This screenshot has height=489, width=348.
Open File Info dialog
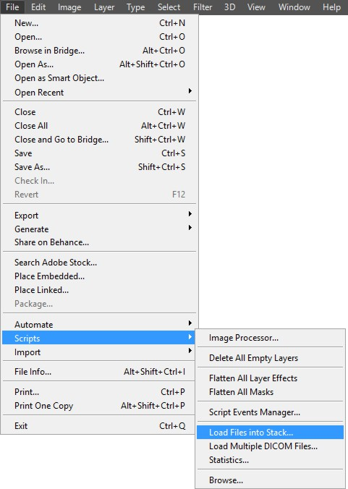(99, 371)
